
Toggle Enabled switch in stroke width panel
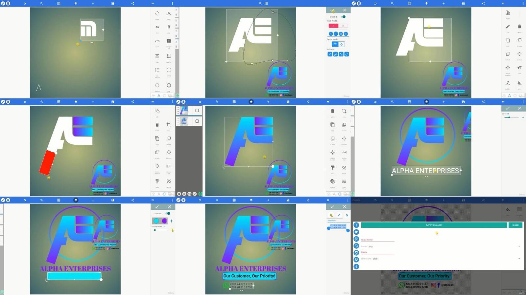(x=168, y=213)
